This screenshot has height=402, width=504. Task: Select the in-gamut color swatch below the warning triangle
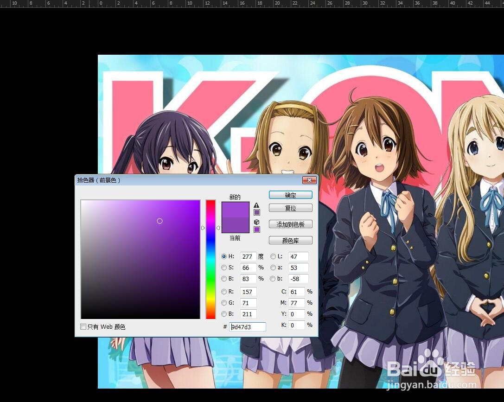pos(257,212)
